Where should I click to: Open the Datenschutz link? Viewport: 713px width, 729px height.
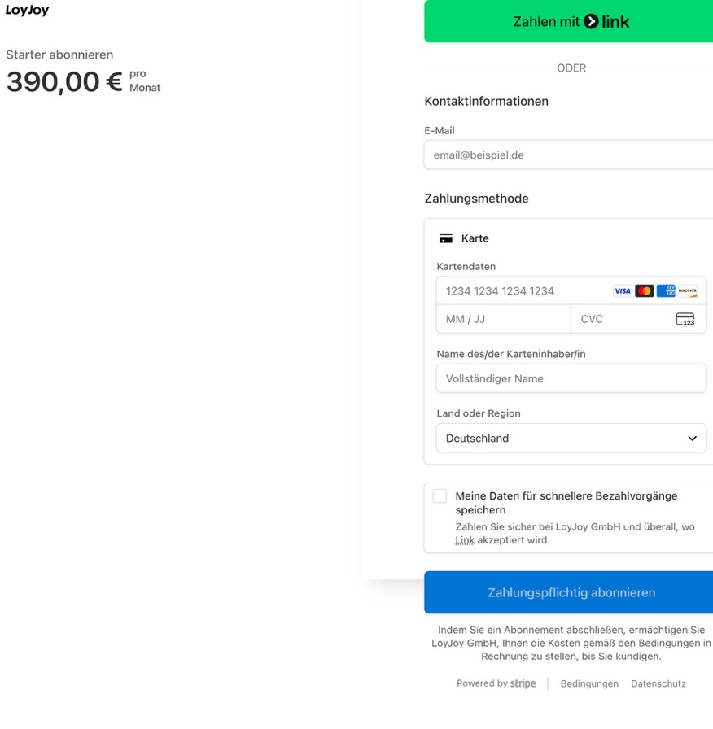(x=658, y=683)
